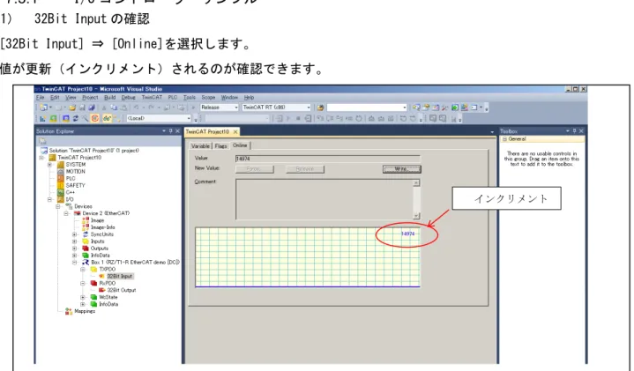The image size is (634, 371).
Task: Open the Window menu
Action: coord(229,98)
